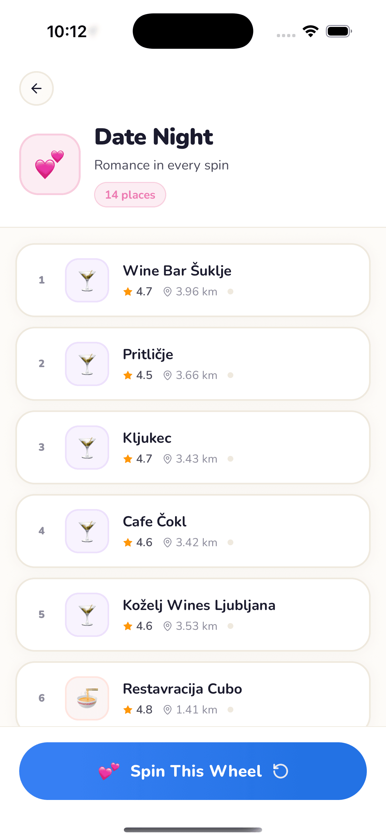Tap the 4.8 star rating for Cubo
This screenshot has height=840, width=386.
tap(138, 710)
